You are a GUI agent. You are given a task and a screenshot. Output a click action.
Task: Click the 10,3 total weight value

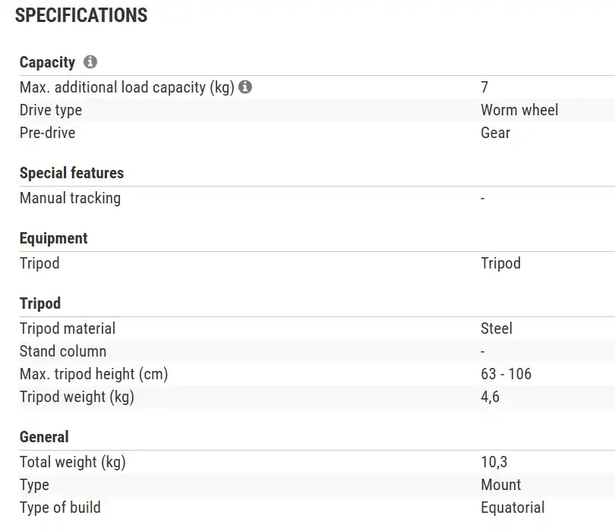pyautogui.click(x=494, y=462)
